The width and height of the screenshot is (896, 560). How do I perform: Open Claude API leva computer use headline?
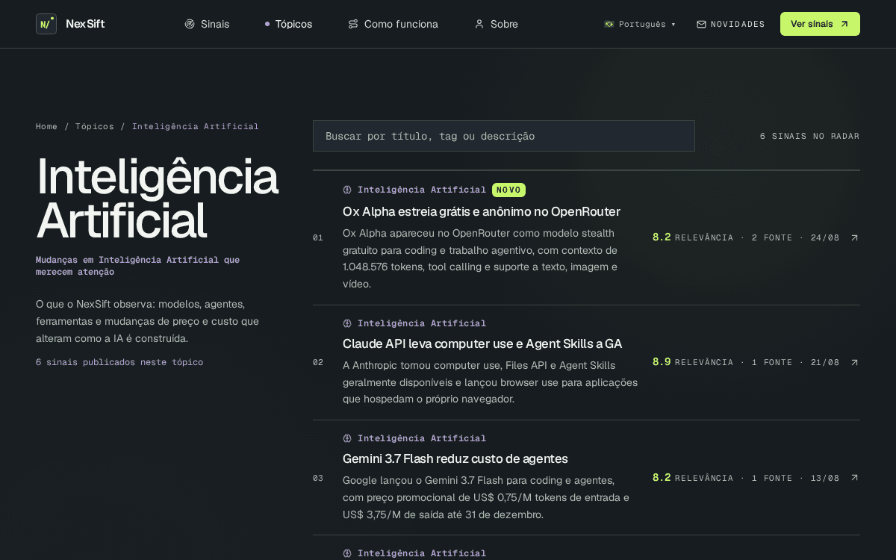click(482, 343)
